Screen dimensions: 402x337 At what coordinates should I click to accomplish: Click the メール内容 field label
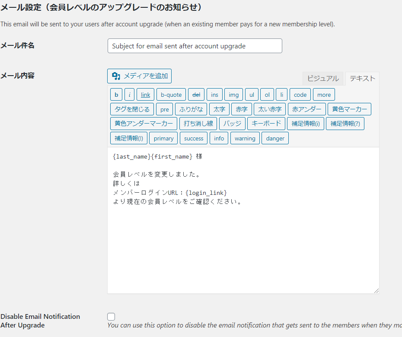coord(17,76)
